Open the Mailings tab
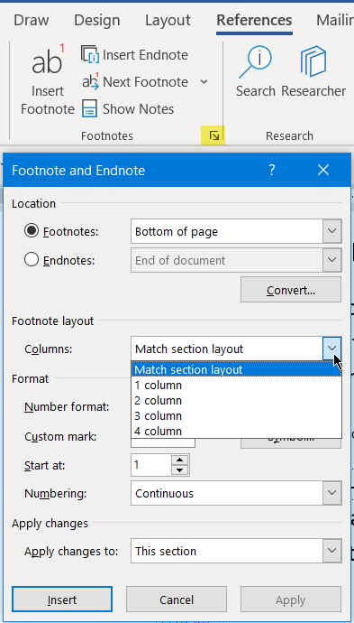 [x=334, y=20]
